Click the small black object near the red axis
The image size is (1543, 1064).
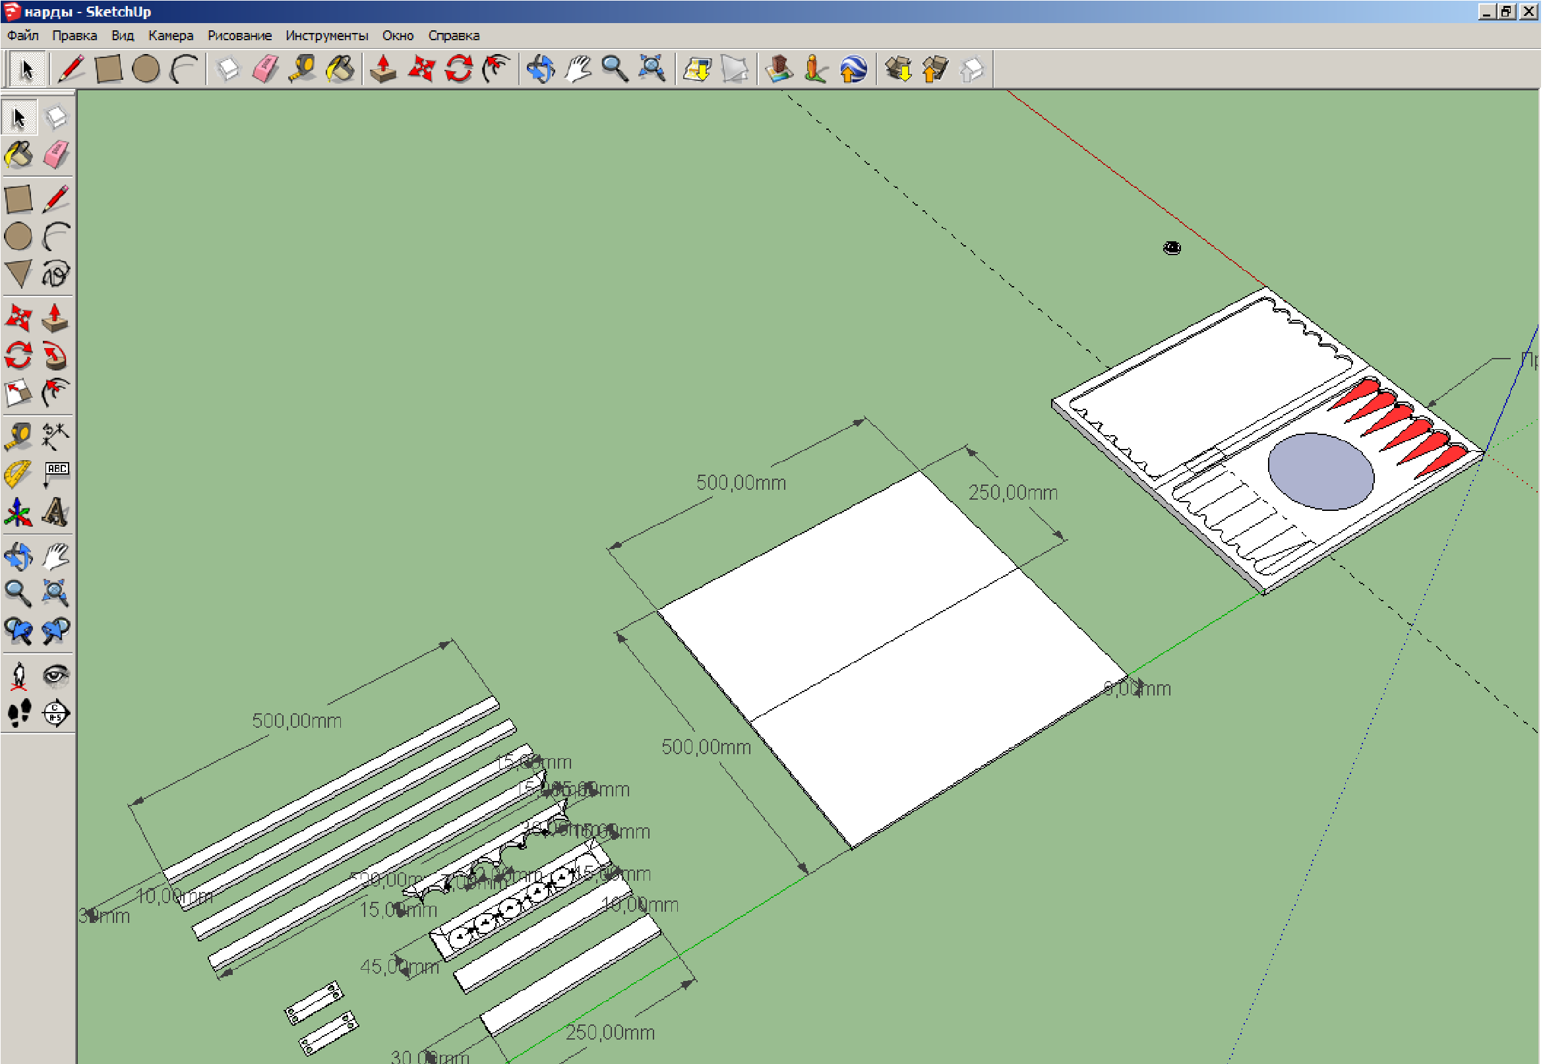[1172, 248]
